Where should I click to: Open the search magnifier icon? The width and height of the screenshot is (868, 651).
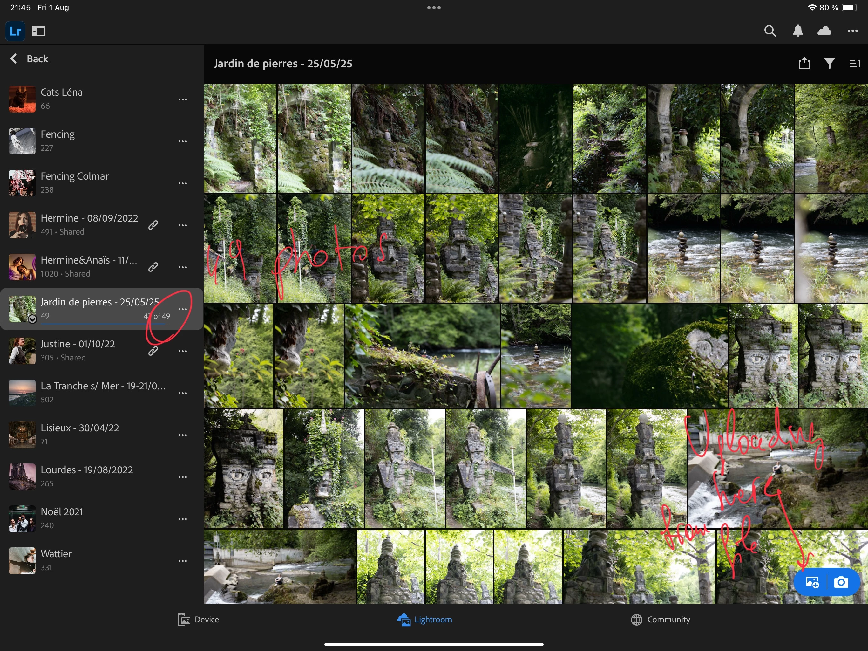click(770, 31)
